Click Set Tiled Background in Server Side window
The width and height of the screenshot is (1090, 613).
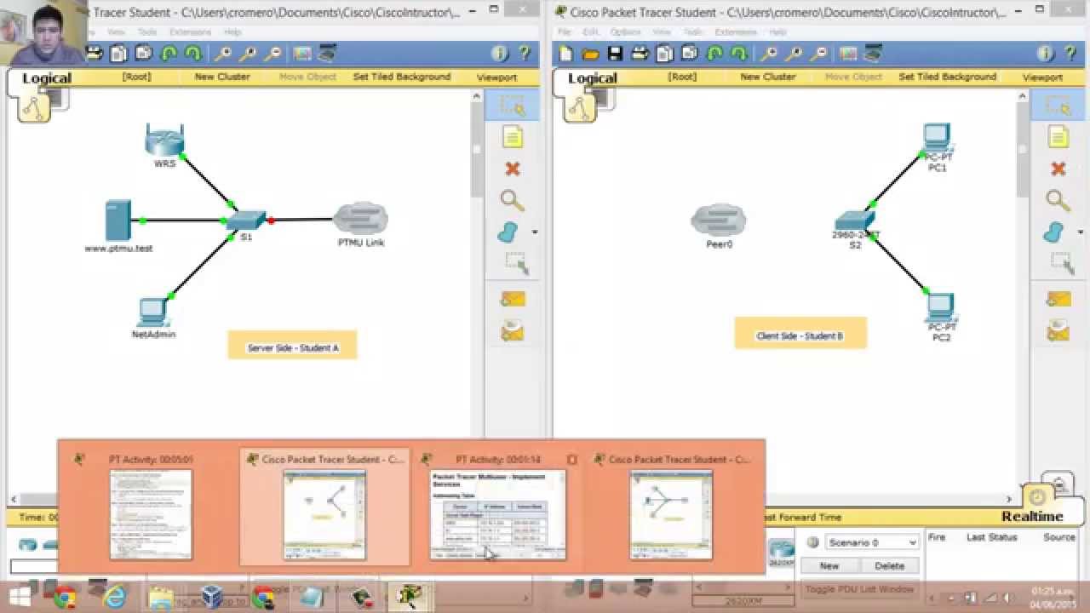coord(402,77)
